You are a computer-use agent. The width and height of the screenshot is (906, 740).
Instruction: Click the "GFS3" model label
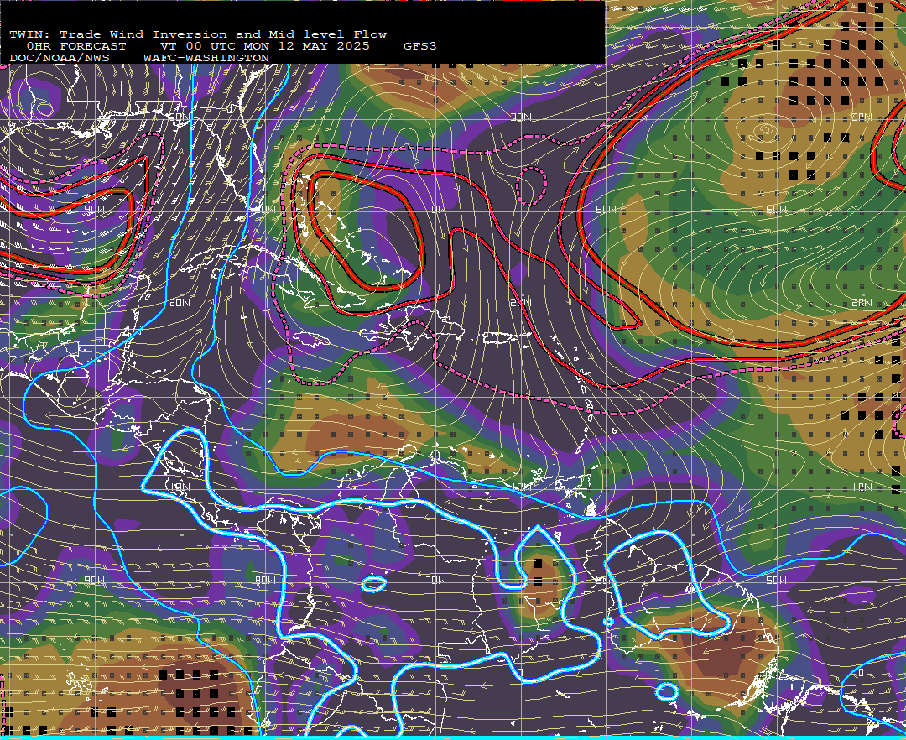tap(420, 46)
